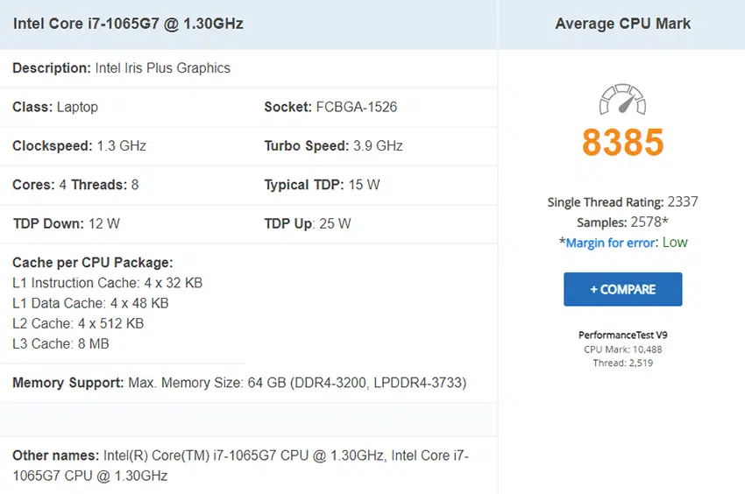745x494 pixels.
Task: Click the Typical TDP 15 W entry
Action: [322, 185]
